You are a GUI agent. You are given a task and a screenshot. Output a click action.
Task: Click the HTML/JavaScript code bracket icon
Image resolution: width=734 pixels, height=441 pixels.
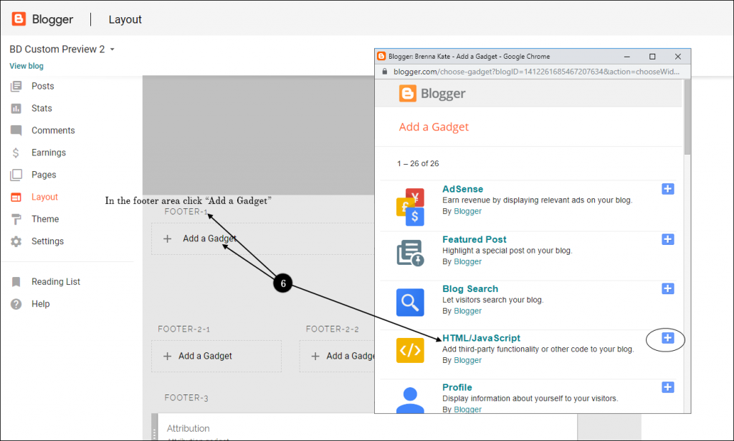click(410, 350)
